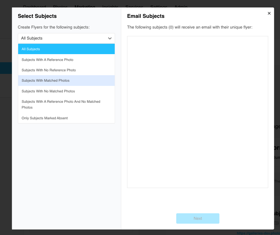Choose Reference Photo And No Matched Photos
The image size is (280, 235).
[x=66, y=104]
